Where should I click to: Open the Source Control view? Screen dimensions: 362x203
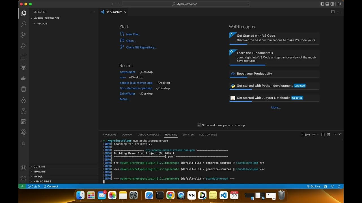coord(23,35)
